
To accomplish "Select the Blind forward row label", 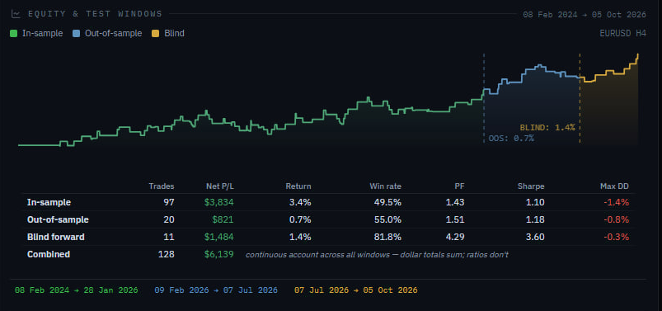I will coord(56,237).
